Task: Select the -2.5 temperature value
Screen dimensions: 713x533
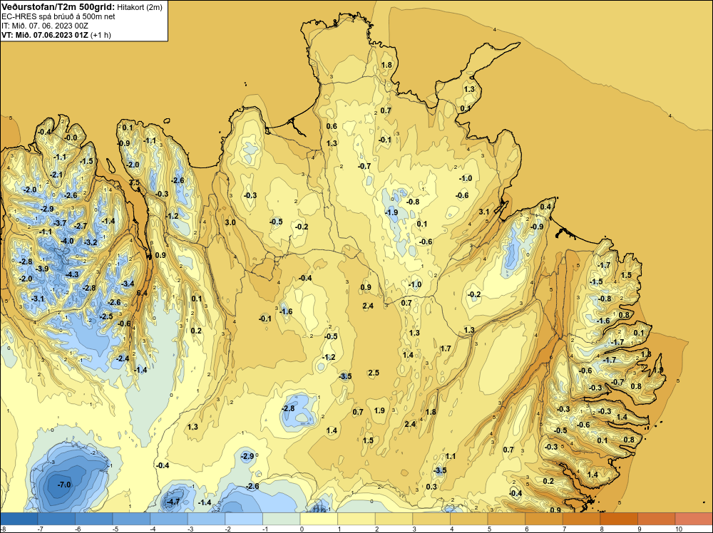Action: (106, 316)
